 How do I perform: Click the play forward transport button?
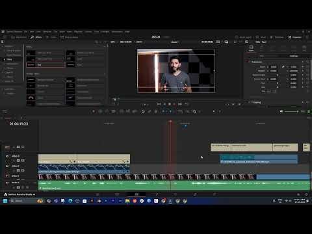coord(174,104)
